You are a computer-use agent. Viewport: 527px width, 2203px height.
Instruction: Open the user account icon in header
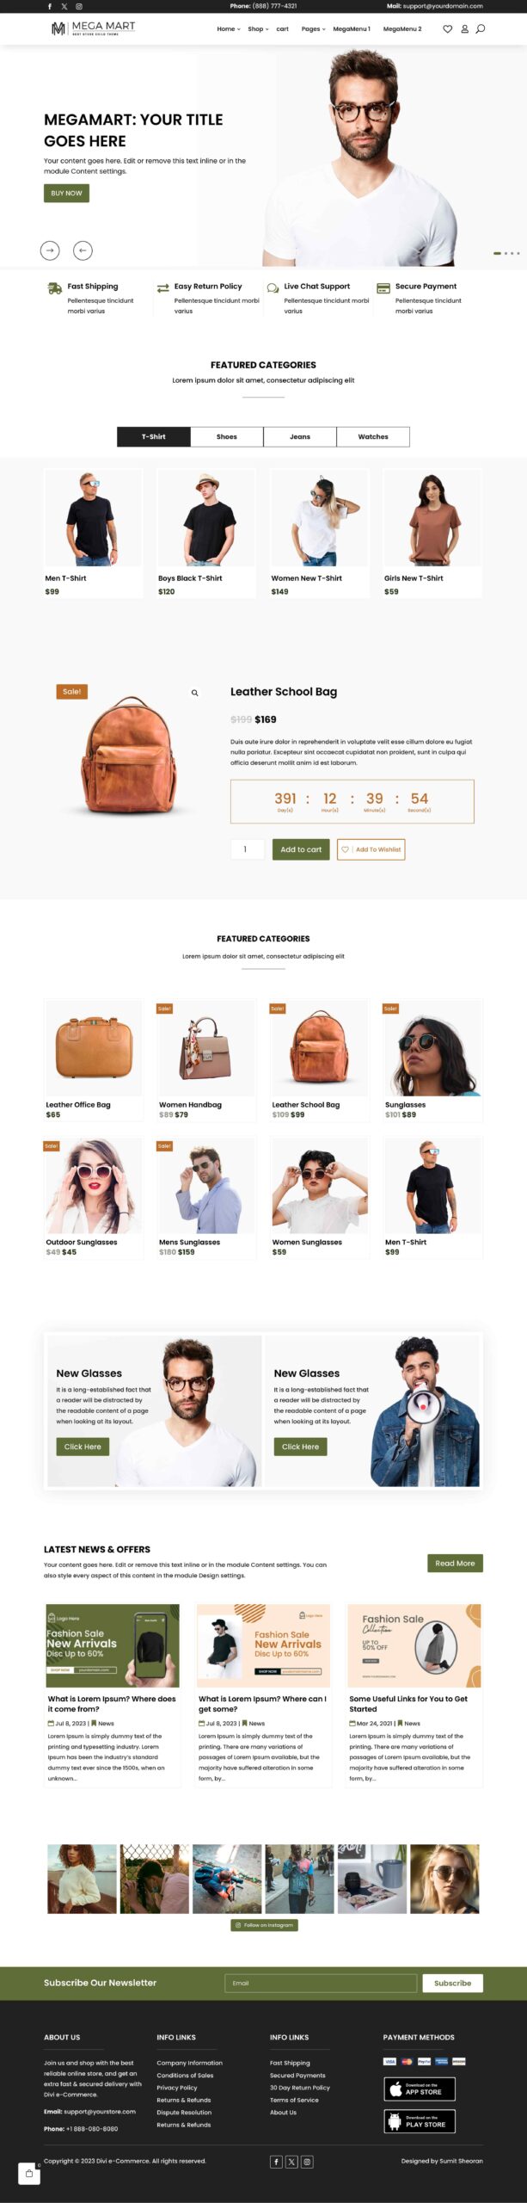click(464, 28)
